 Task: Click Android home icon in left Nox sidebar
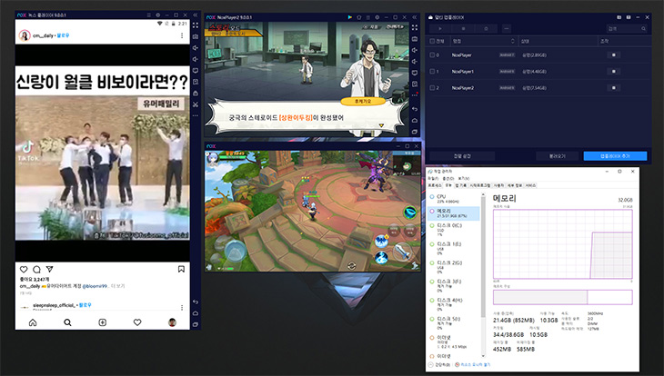coord(196,313)
